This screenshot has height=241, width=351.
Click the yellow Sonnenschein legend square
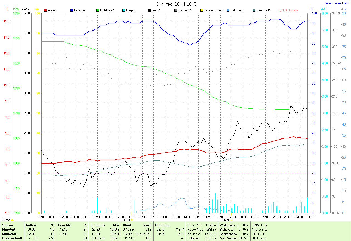(202, 10)
